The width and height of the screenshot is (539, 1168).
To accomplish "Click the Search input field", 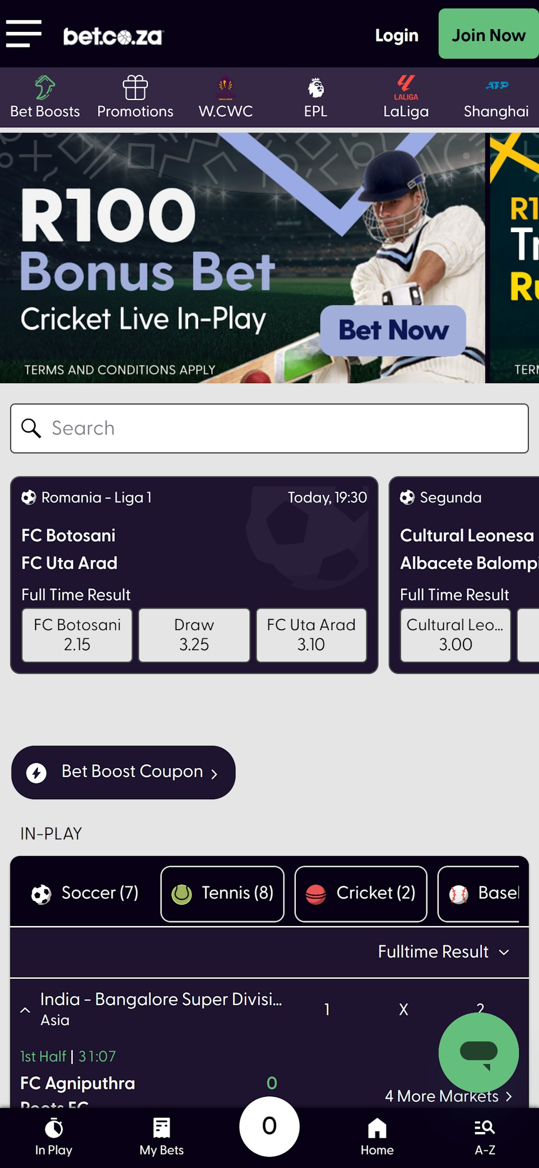I will point(269,428).
